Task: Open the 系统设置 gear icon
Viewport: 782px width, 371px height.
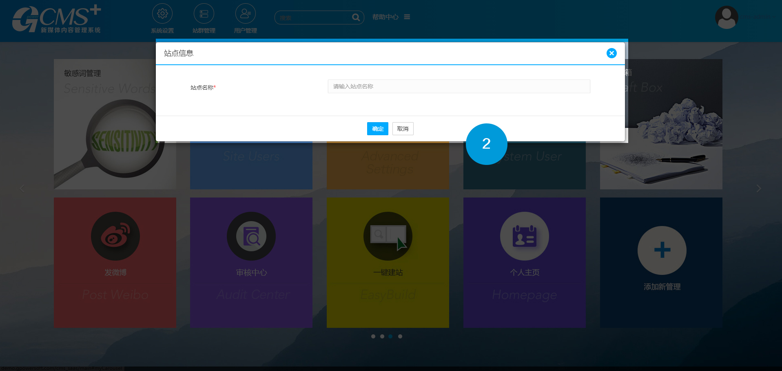Action: 162,14
